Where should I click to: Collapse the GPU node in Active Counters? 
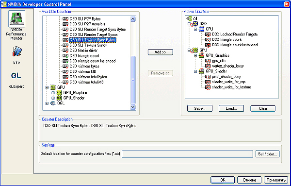click(x=189, y=50)
